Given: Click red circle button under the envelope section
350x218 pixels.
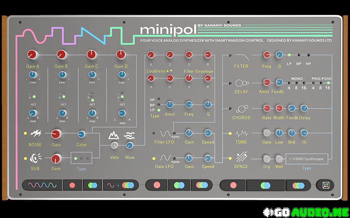Looking at the screenshot, I should (x=157, y=185).
